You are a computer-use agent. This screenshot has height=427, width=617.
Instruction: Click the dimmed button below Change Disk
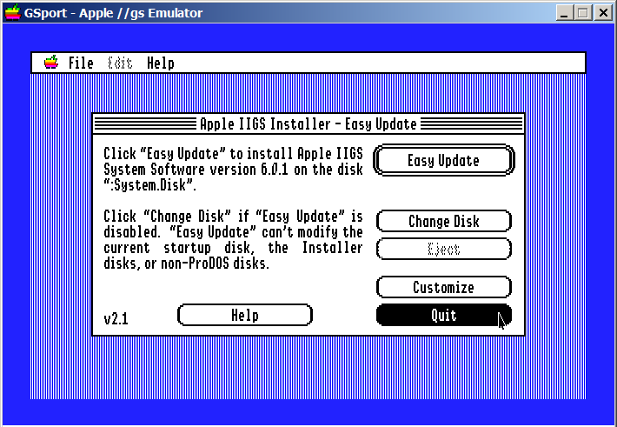[443, 249]
